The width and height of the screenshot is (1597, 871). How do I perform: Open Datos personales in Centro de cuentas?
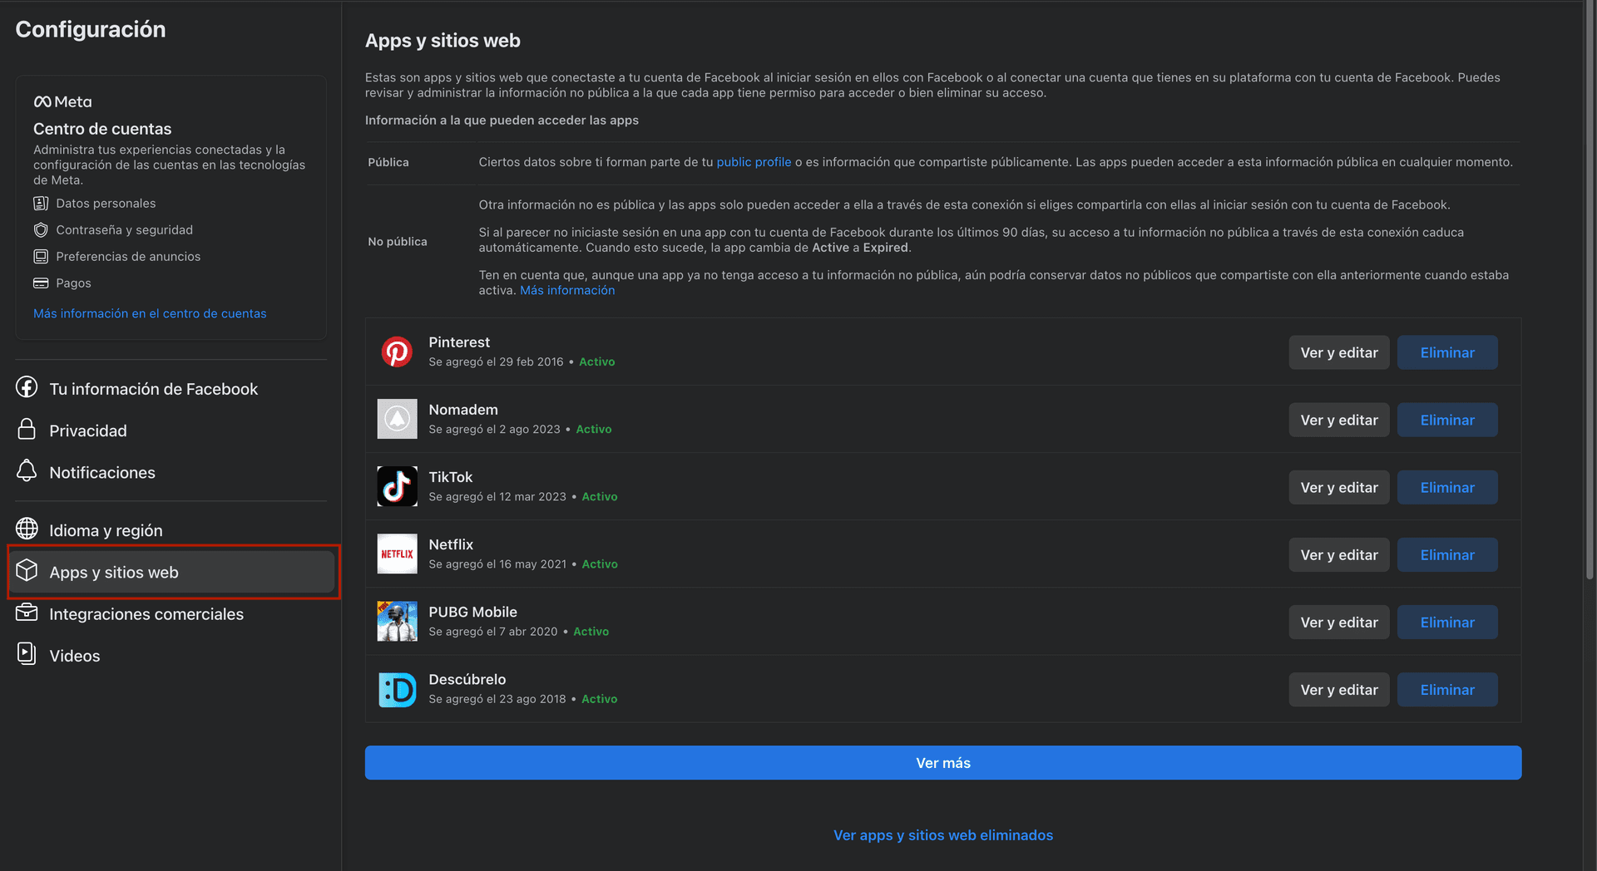point(106,204)
